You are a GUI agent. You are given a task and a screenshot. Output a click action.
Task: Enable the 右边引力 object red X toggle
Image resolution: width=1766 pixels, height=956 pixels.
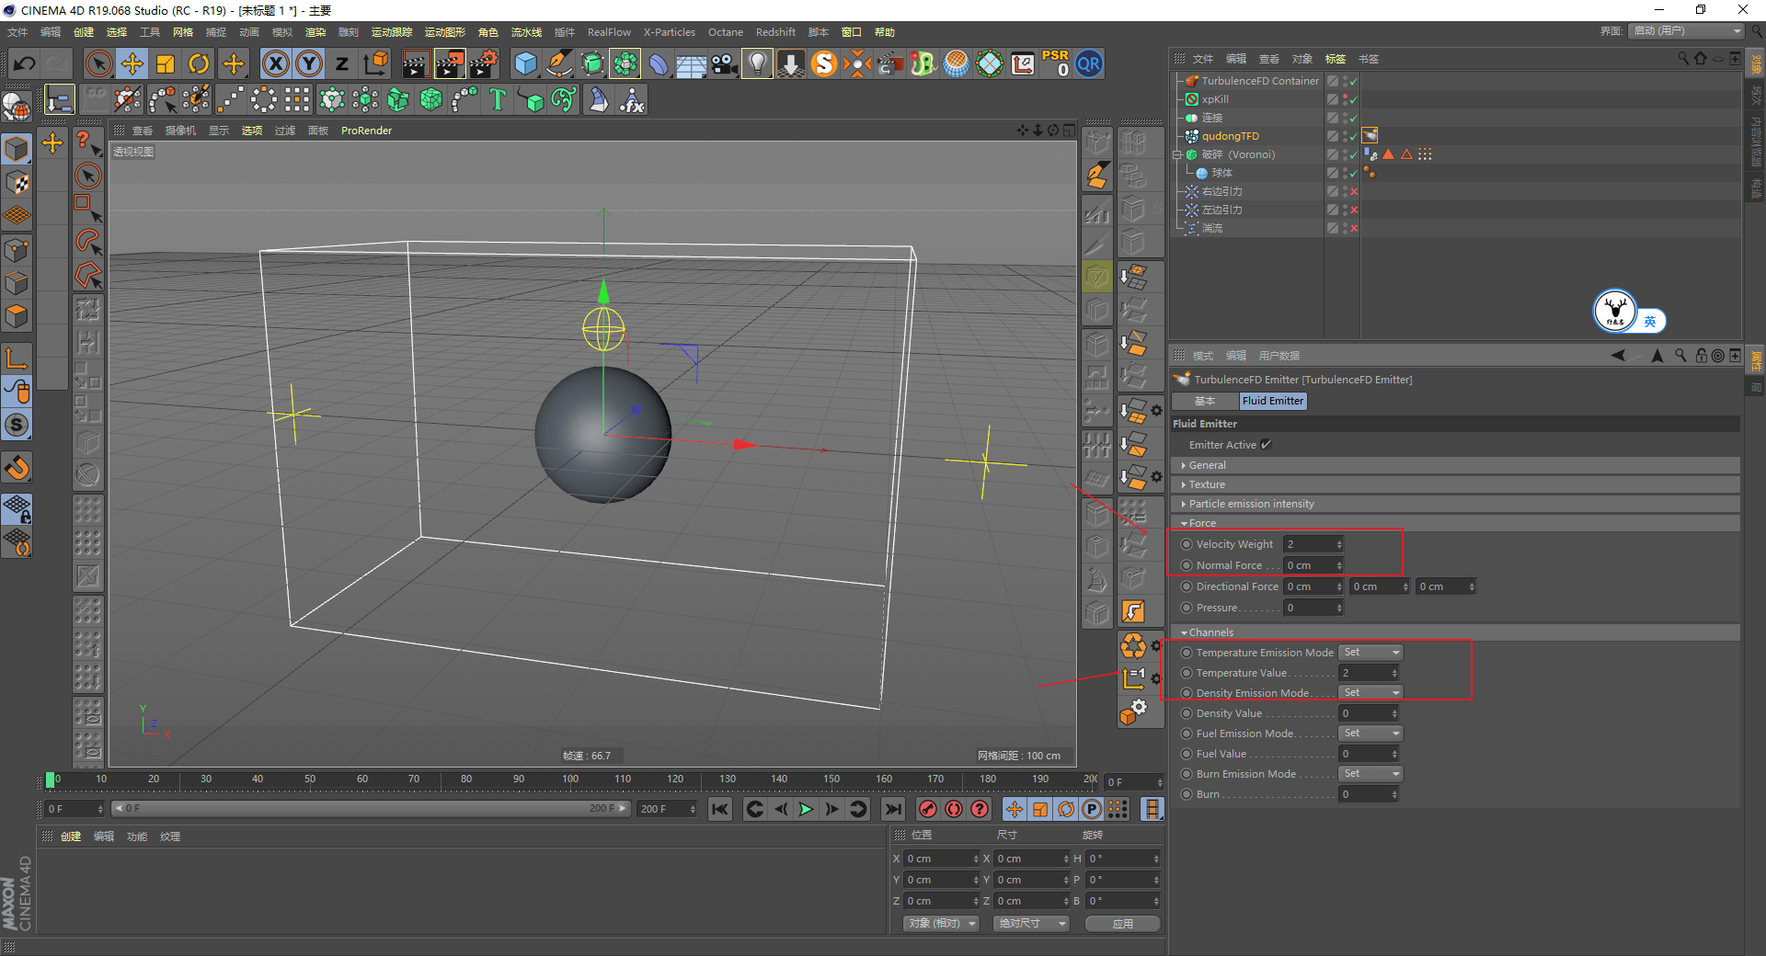pyautogui.click(x=1354, y=191)
